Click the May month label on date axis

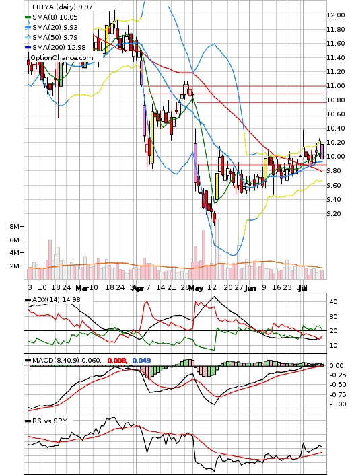click(x=196, y=288)
